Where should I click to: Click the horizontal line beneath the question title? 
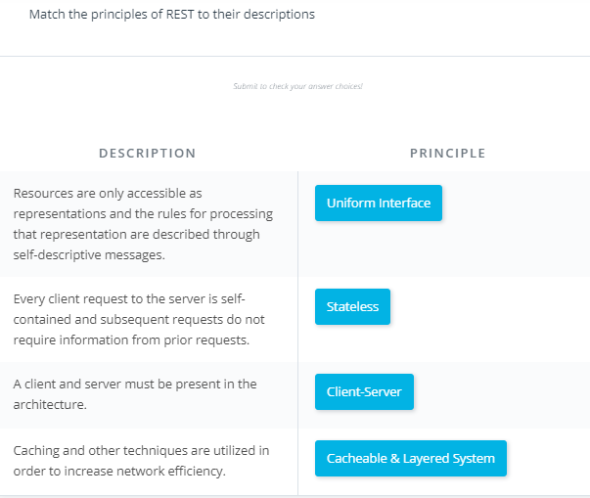[x=295, y=57]
